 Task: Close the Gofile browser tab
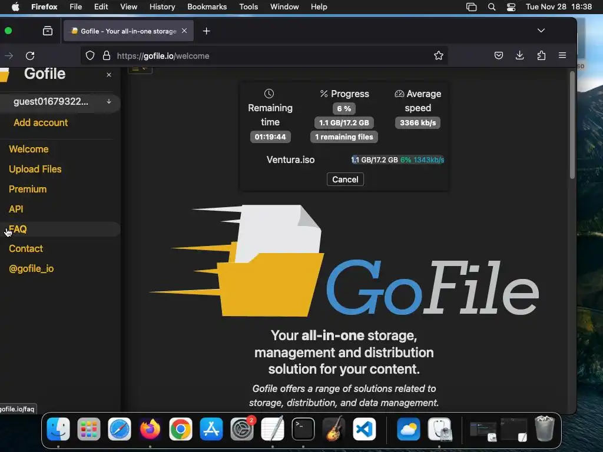(184, 31)
